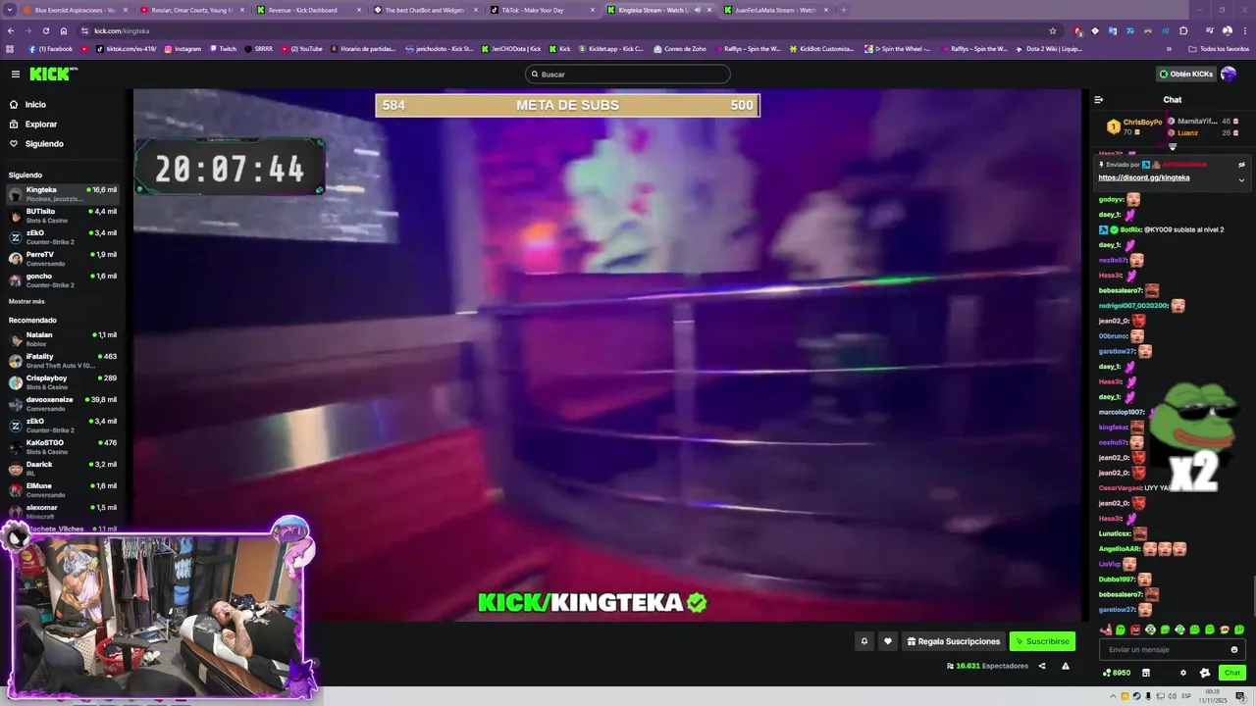Collapse the chat panel with arrow icon
Image resolution: width=1256 pixels, height=706 pixels.
point(1099,99)
